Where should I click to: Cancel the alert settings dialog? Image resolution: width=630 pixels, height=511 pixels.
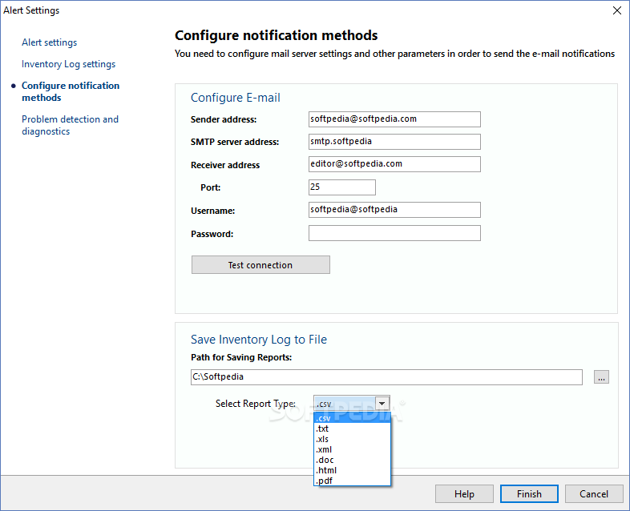[594, 494]
